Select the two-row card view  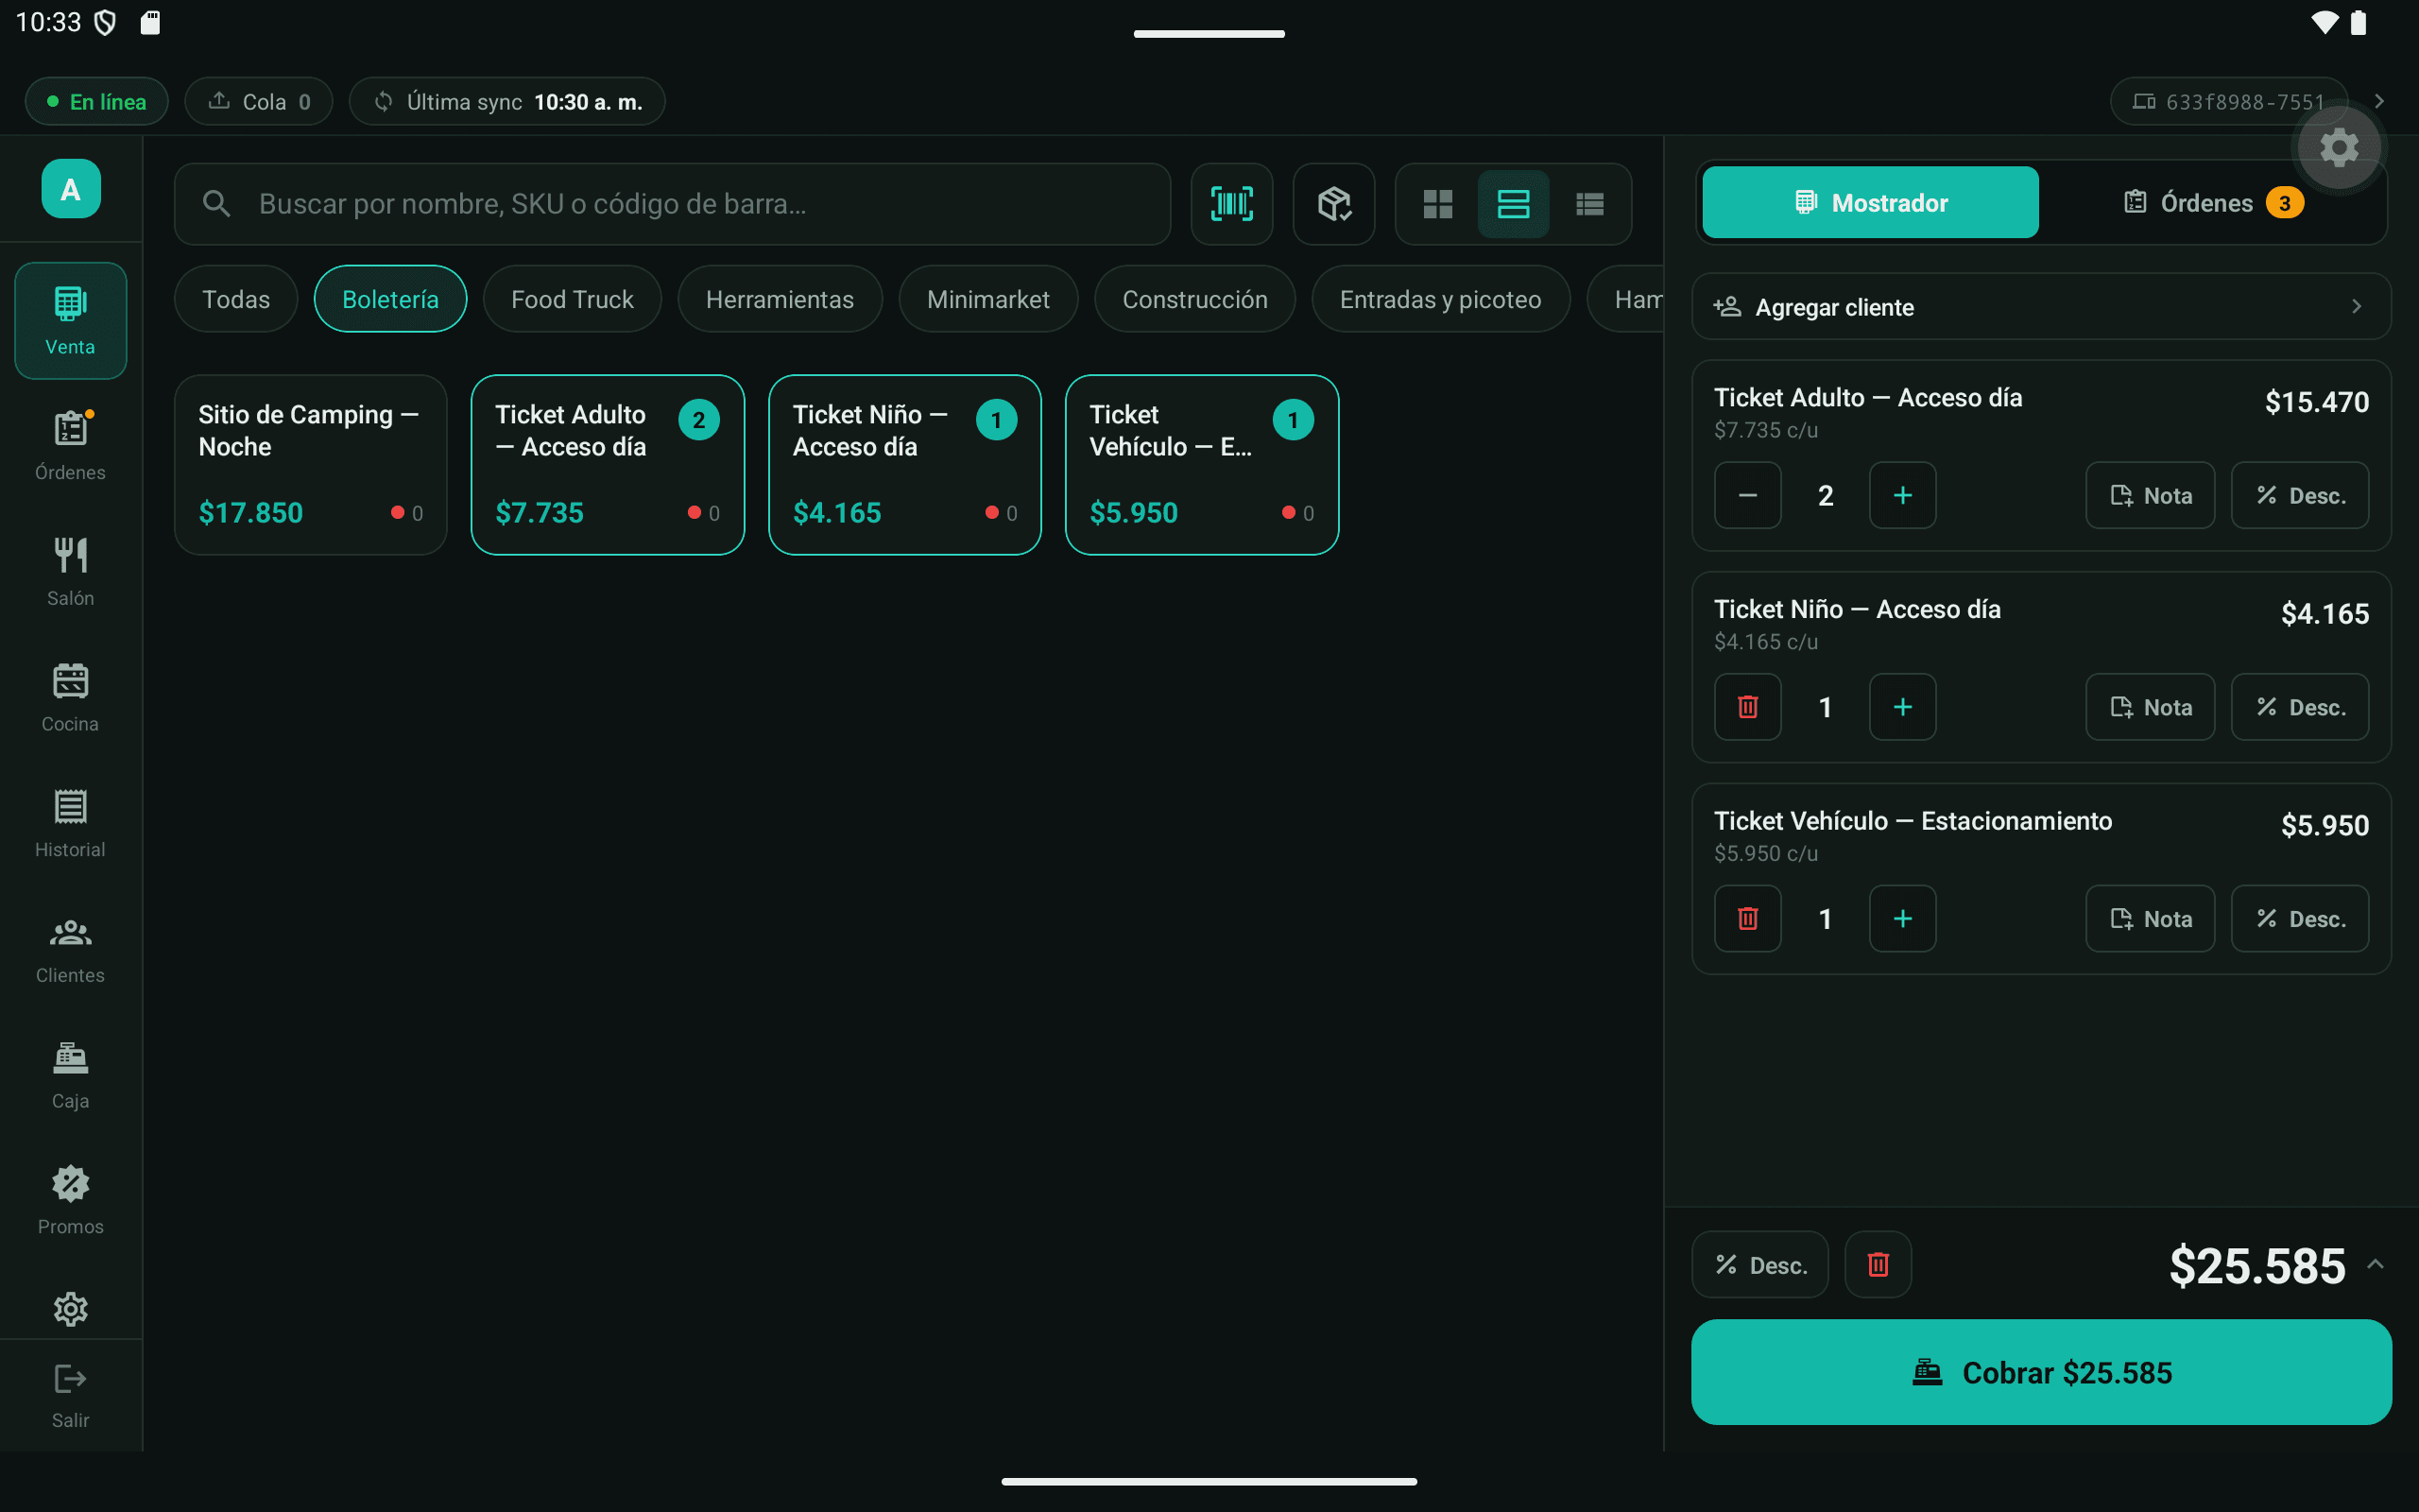coord(1514,204)
